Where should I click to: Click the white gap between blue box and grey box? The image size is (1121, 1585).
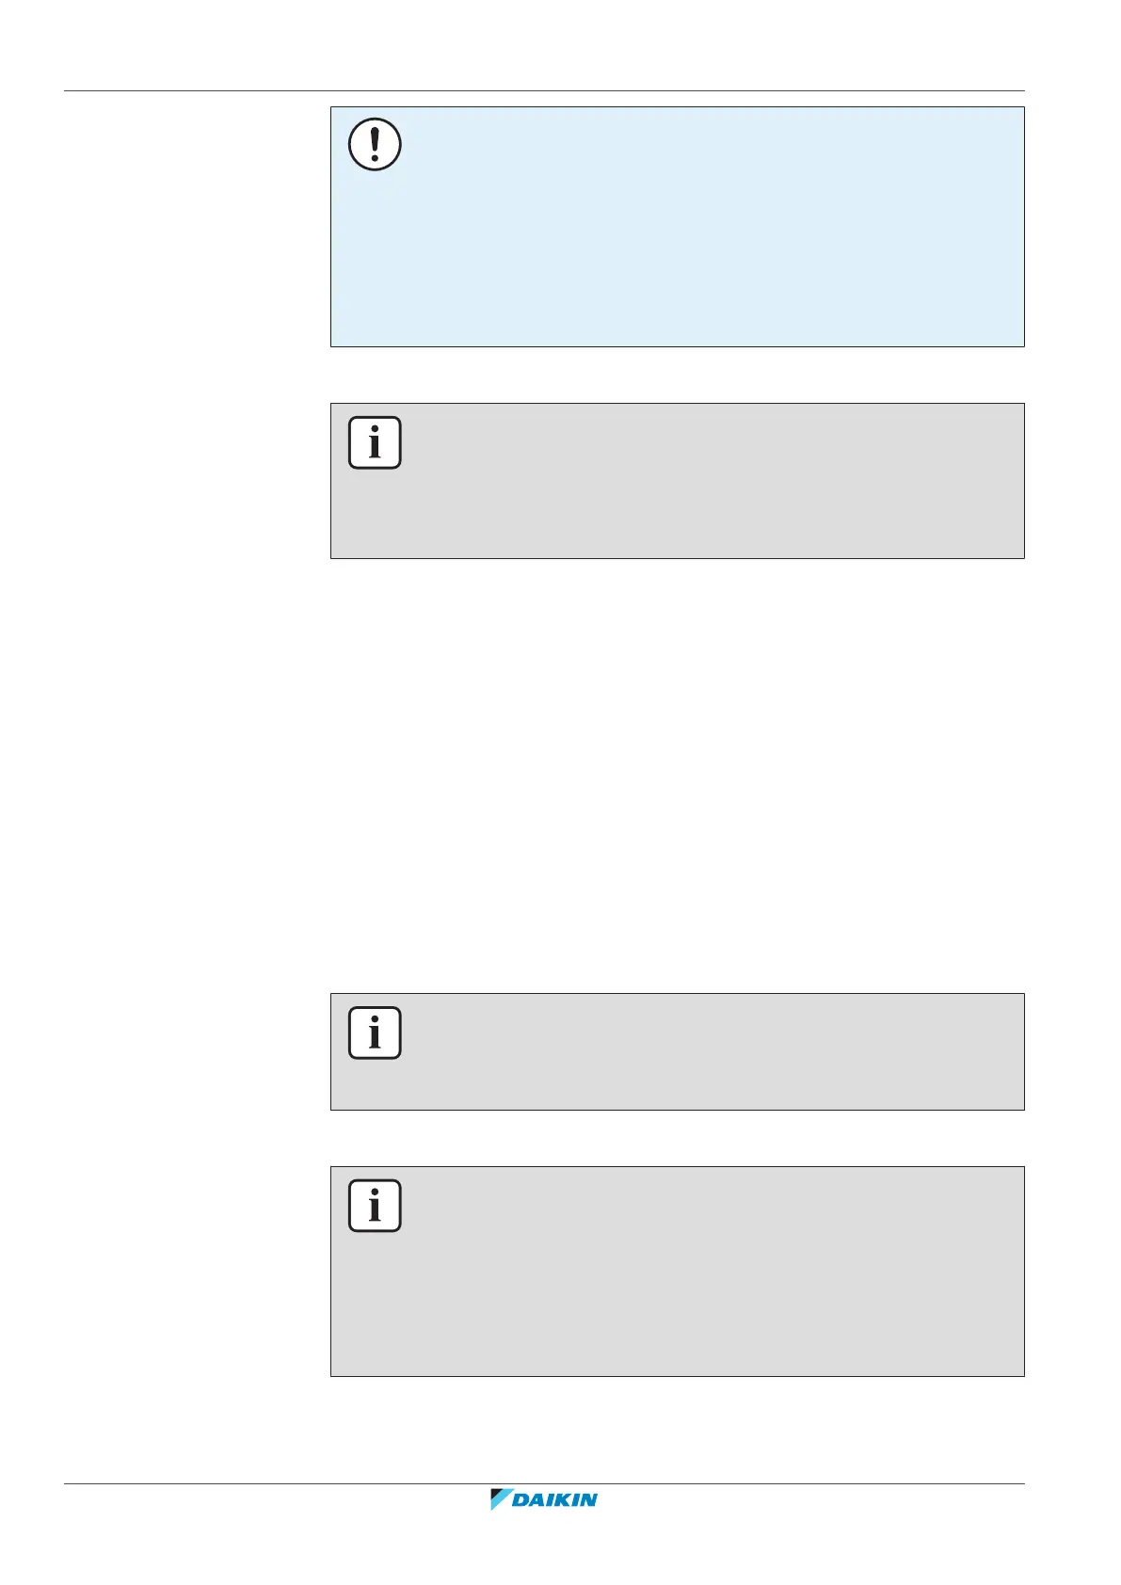point(678,376)
